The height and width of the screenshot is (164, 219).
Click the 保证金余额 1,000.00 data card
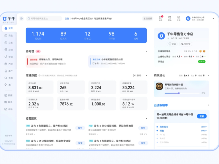(102, 104)
